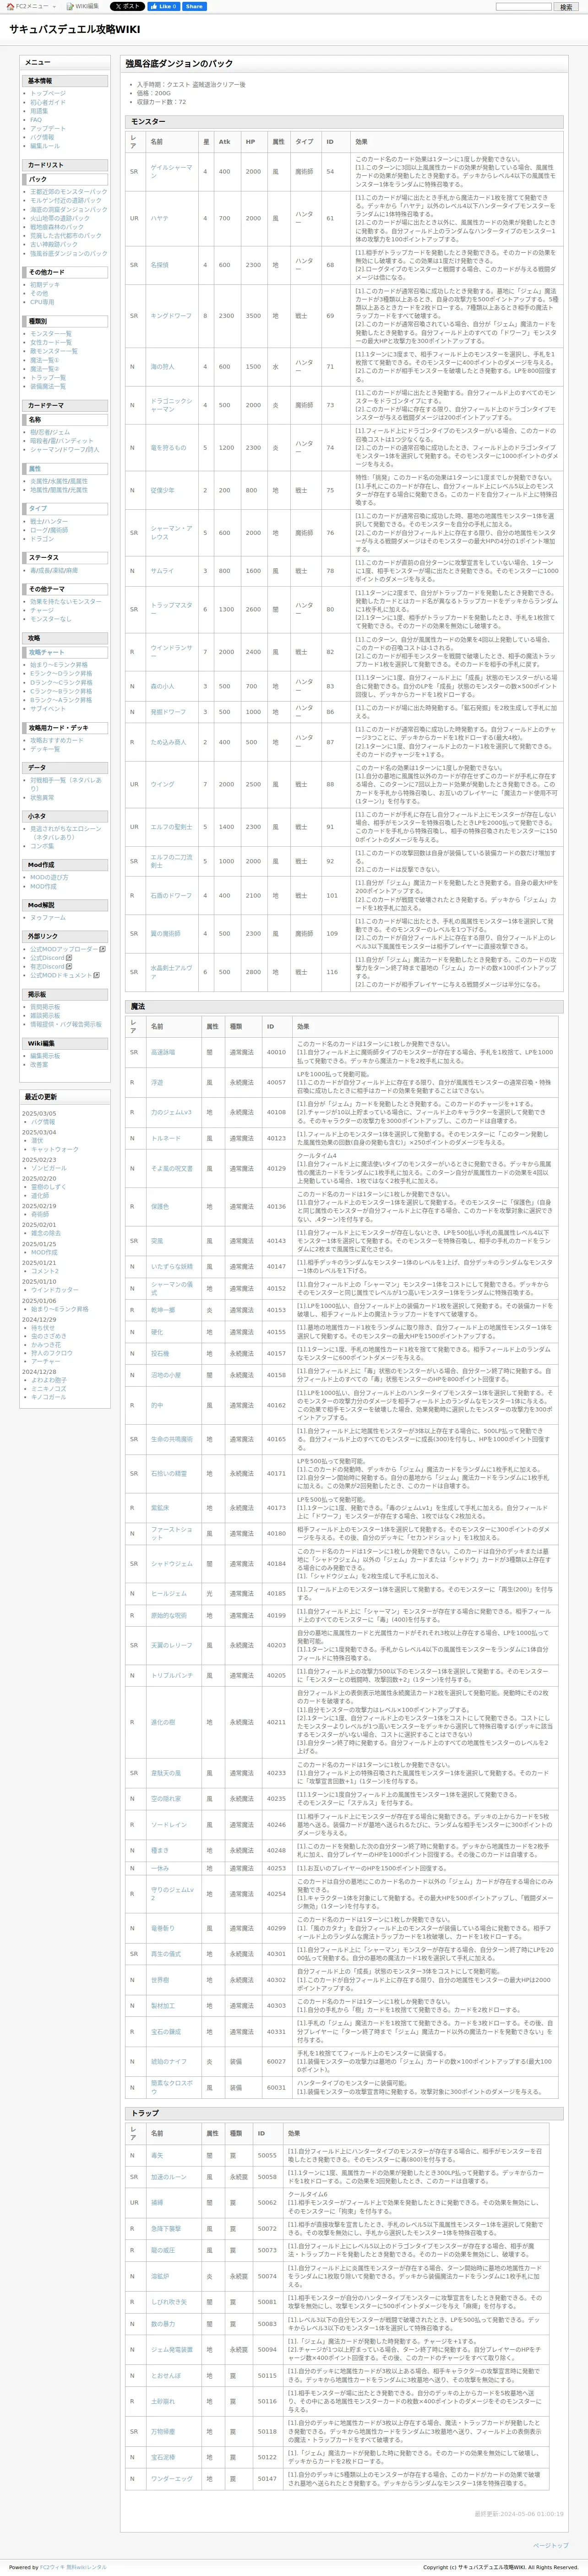588x2576 pixels.
Task: Open ウイング monster card link
Action: coord(162,785)
